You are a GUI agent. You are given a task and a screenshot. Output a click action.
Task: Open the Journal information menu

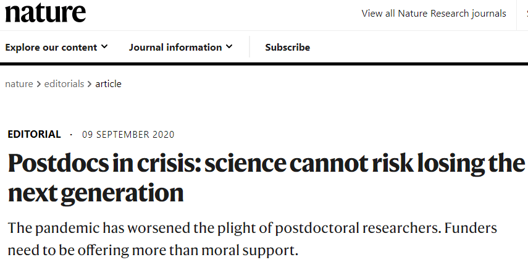tap(180, 47)
